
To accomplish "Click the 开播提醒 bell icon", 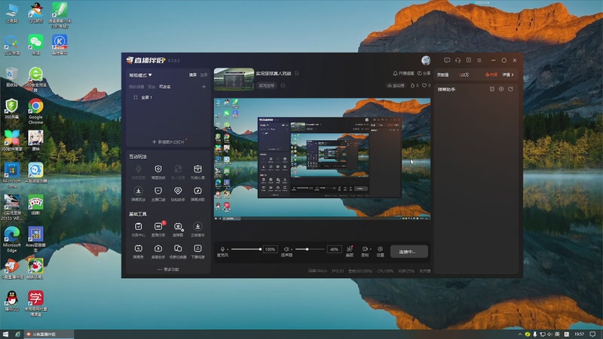I will pyautogui.click(x=395, y=73).
